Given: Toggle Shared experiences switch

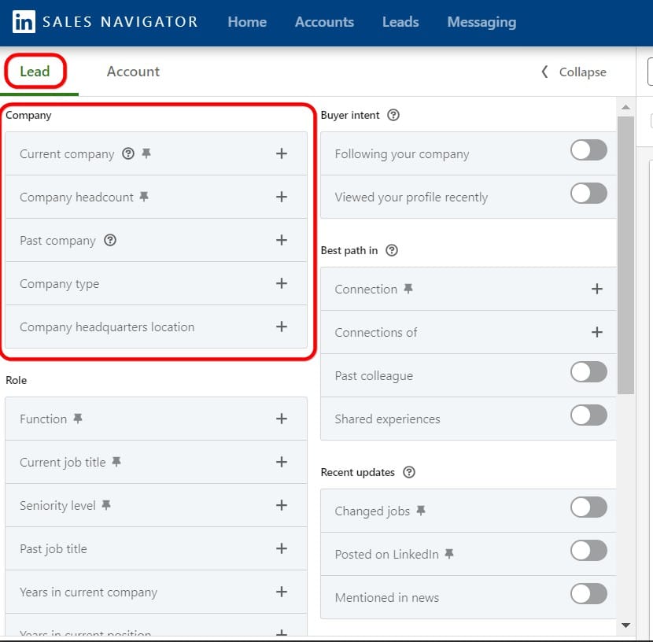Looking at the screenshot, I should 588,415.
